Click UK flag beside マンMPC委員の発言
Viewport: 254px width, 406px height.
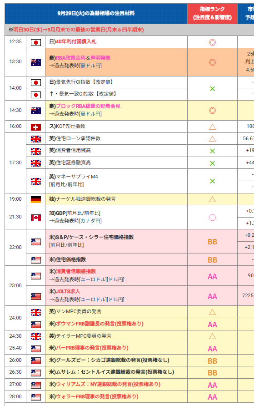pos(35,312)
